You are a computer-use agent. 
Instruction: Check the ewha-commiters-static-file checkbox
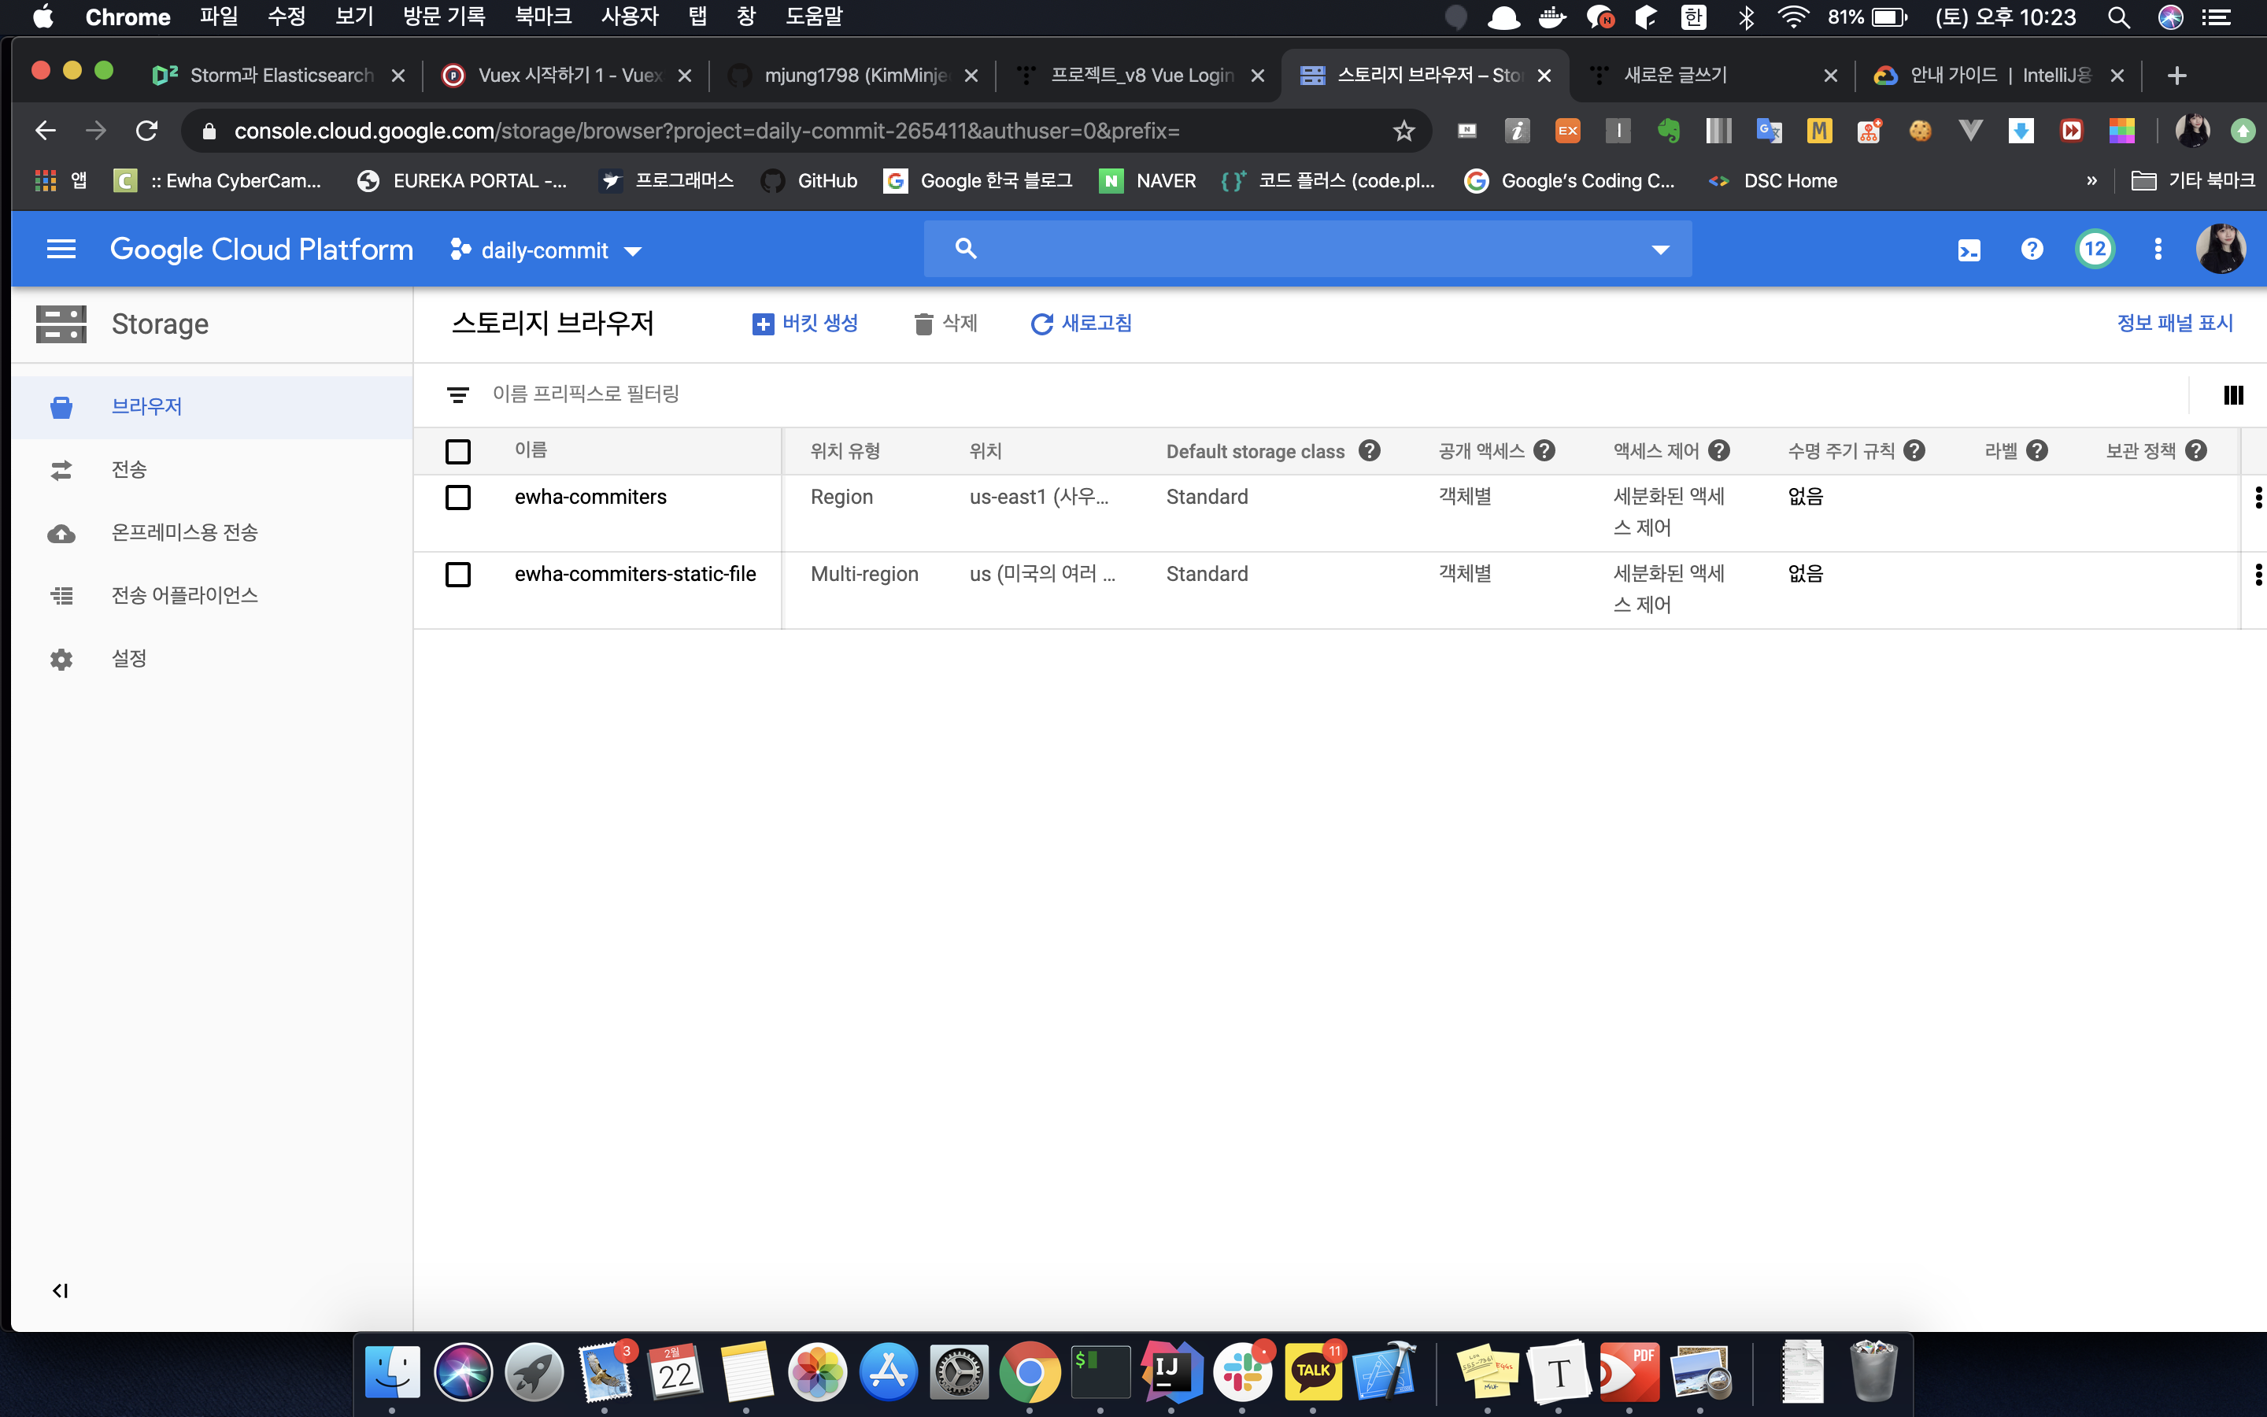pos(458,575)
